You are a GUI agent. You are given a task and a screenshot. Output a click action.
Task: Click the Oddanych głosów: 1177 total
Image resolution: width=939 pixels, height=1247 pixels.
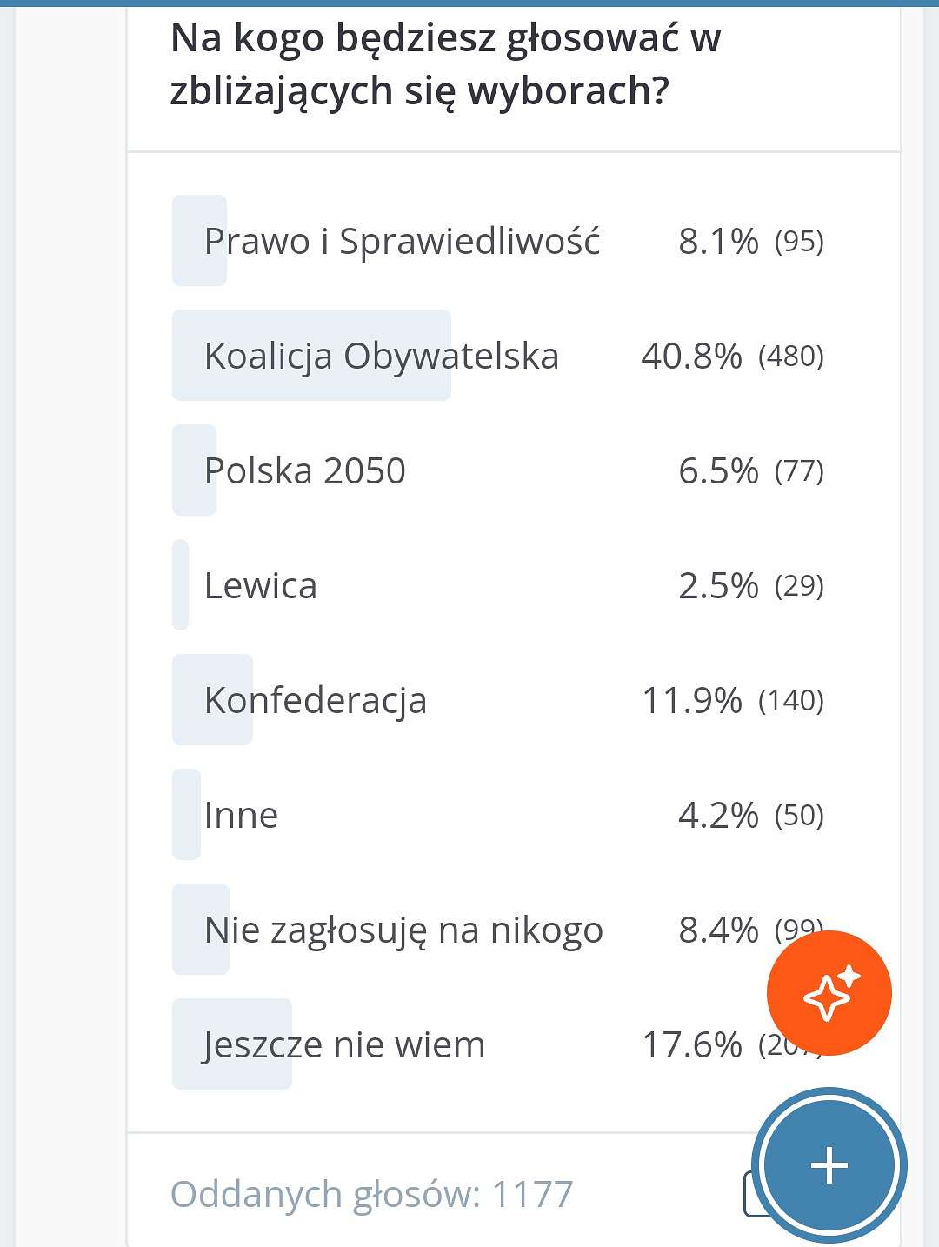coord(372,1194)
